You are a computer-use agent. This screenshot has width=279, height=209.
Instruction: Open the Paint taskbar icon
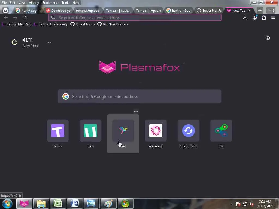pos(108,204)
